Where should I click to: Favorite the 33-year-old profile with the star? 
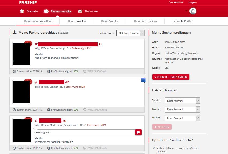(36, 44)
